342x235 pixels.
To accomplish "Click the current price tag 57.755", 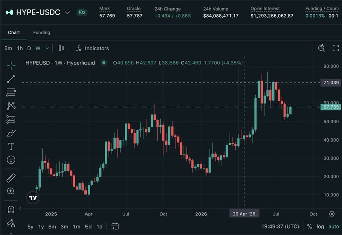I will 331,107.
